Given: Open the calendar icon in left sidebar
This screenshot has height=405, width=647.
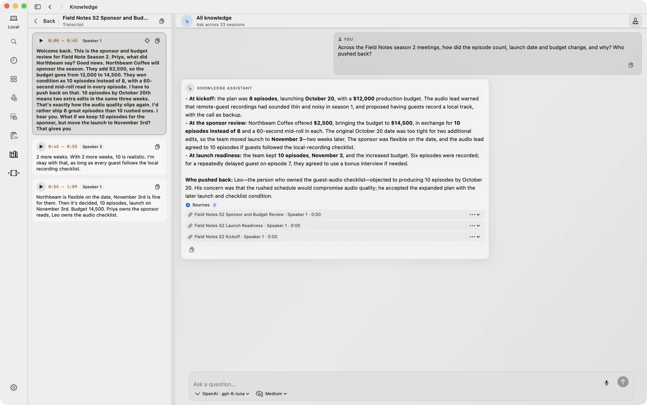Looking at the screenshot, I should click(14, 117).
